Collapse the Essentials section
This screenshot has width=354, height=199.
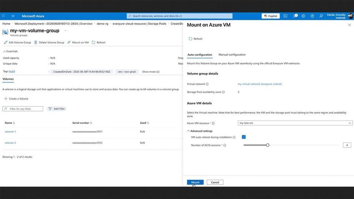click(10, 51)
